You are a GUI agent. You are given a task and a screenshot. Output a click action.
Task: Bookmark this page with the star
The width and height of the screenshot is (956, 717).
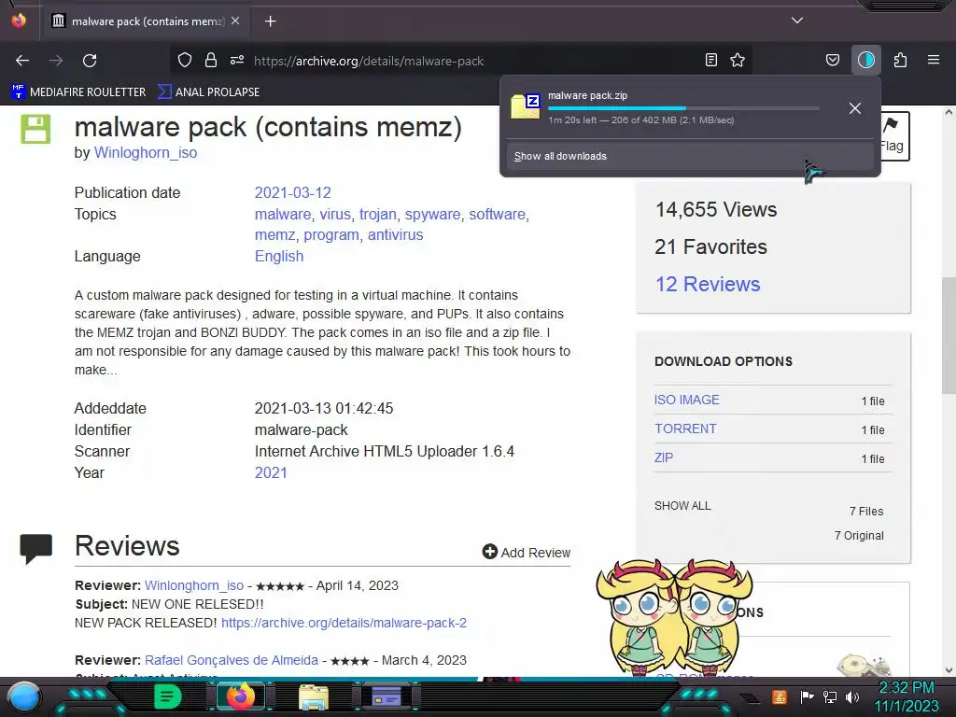(x=738, y=60)
